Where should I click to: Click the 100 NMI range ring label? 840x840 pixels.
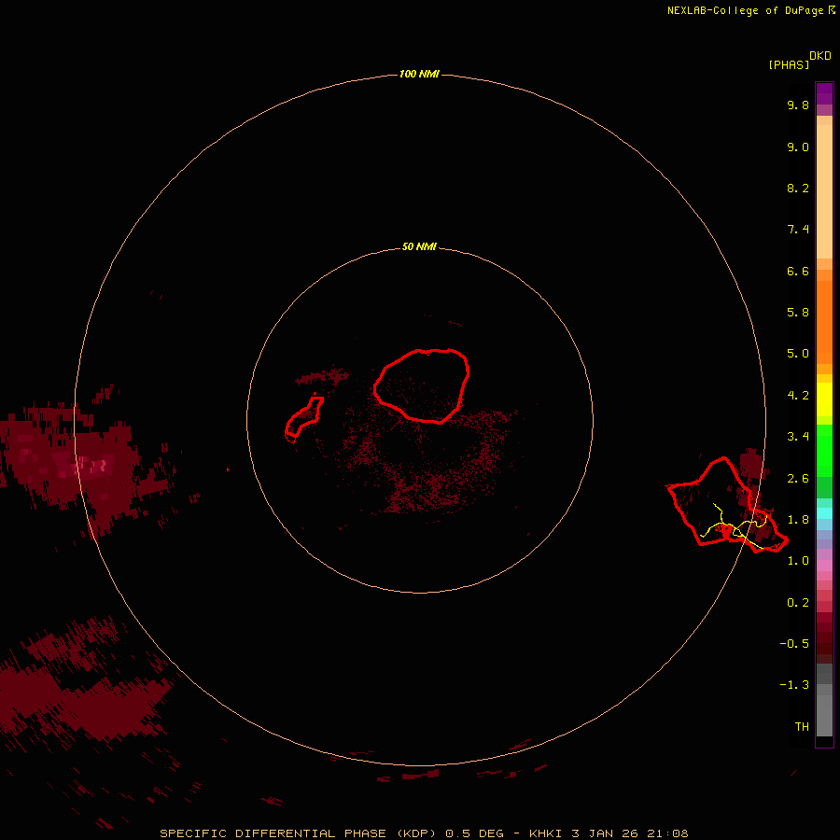[419, 74]
